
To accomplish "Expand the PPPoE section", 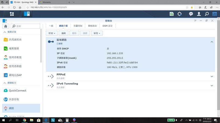I will (x=212, y=77).
